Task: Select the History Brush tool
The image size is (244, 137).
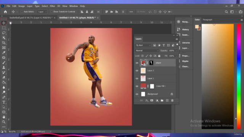Action: [x=4, y=73]
